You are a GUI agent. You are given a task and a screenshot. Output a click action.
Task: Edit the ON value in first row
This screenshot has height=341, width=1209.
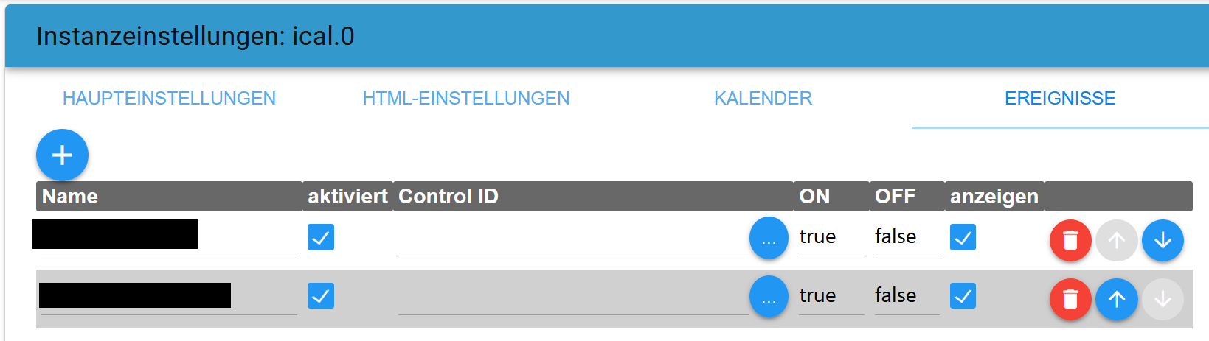tap(831, 237)
